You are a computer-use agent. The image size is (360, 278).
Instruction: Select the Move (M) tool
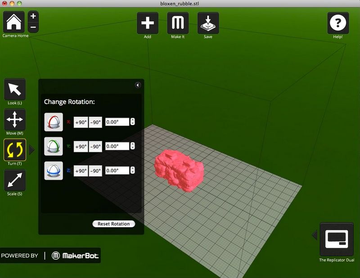pyautogui.click(x=15, y=120)
